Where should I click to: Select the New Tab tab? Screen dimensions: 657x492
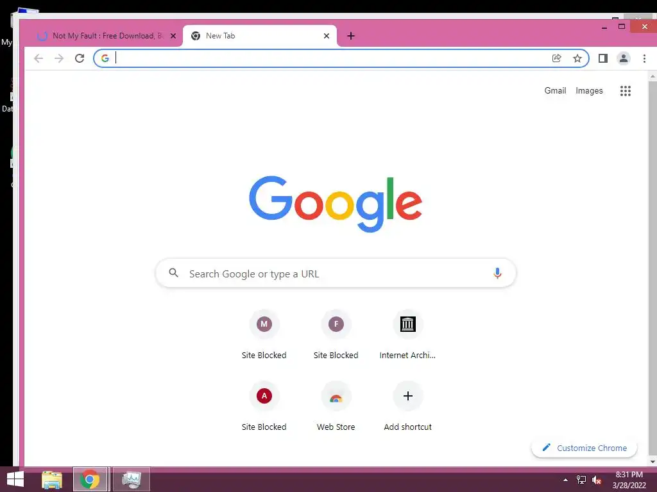[260, 36]
